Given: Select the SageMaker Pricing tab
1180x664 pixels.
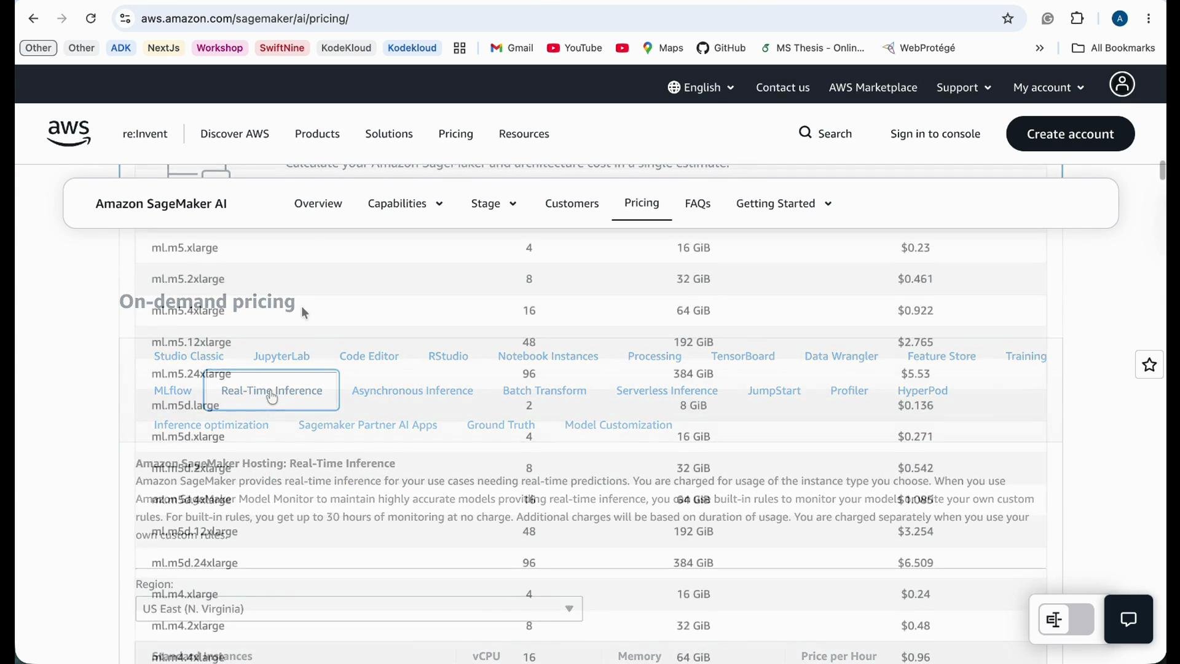Looking at the screenshot, I should (642, 204).
